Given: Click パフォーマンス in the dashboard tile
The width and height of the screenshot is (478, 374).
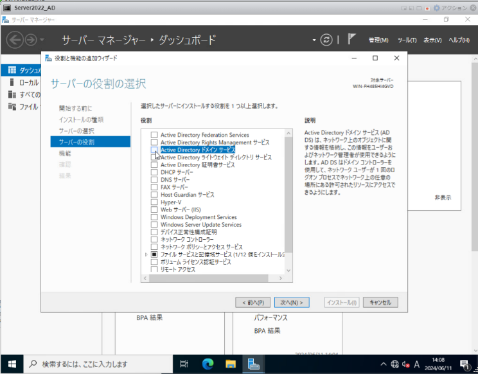Looking at the screenshot, I should (270, 317).
